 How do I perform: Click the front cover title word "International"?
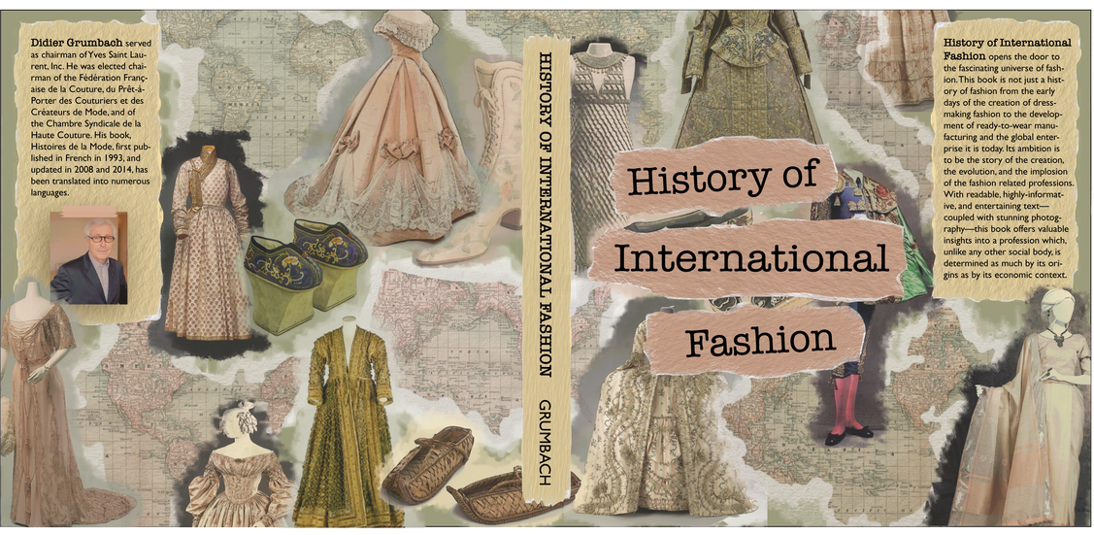click(x=751, y=259)
